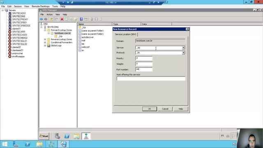Click the Type column header
263x148 pixels.
click(127, 24)
